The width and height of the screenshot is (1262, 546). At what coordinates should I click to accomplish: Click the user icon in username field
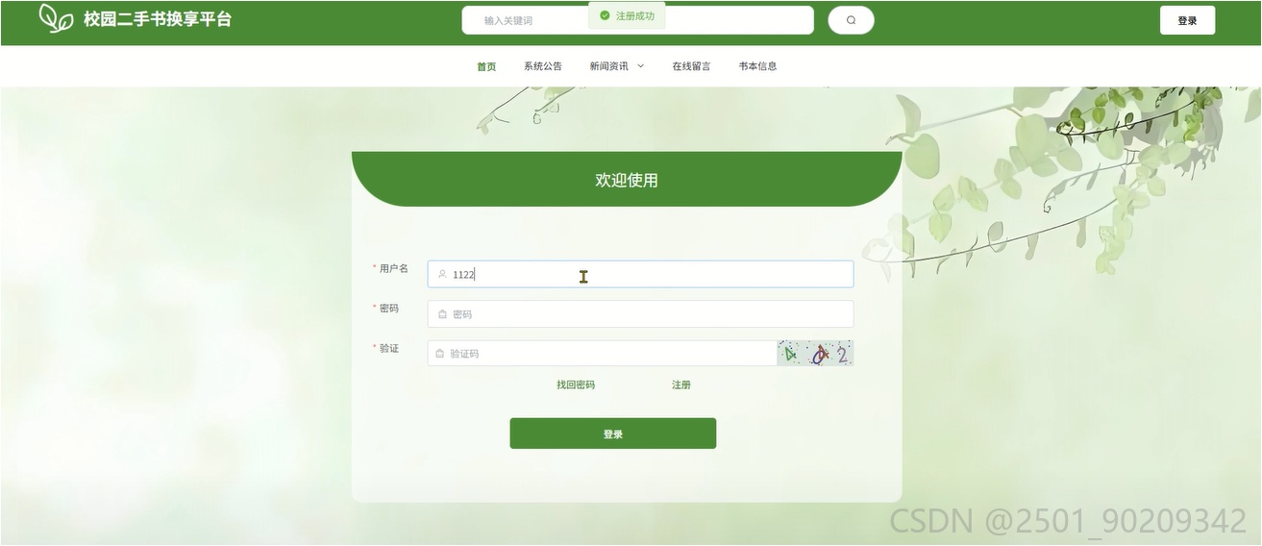[442, 274]
